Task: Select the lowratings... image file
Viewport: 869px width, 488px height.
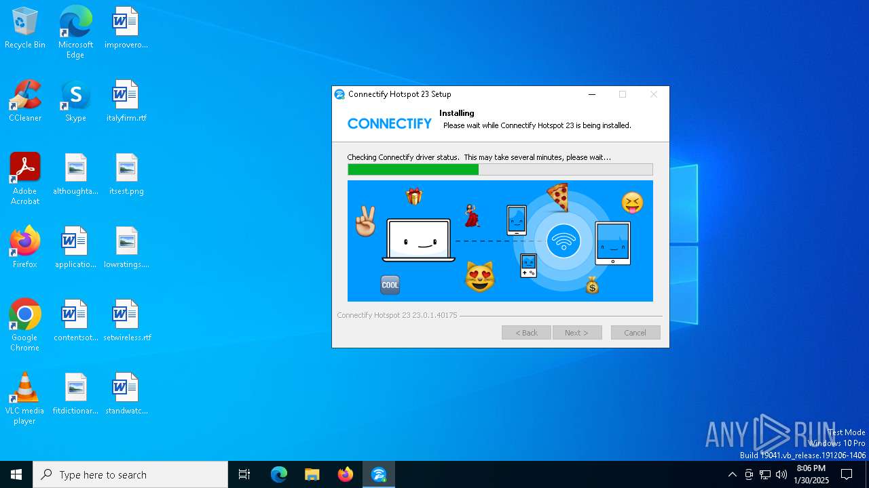Action: click(126, 248)
